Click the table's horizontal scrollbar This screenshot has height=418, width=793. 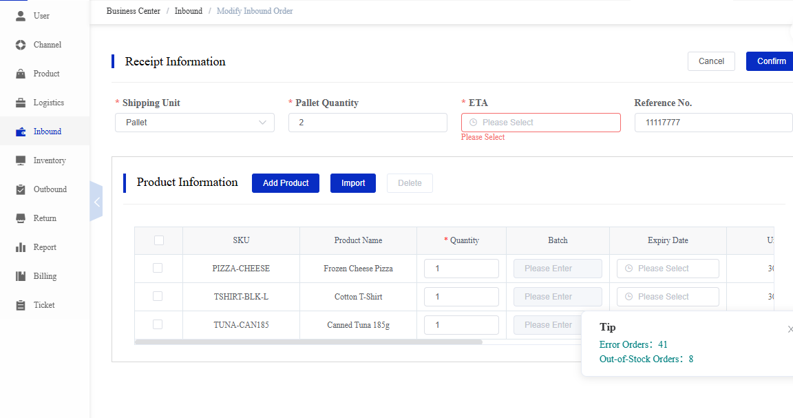[308, 342]
